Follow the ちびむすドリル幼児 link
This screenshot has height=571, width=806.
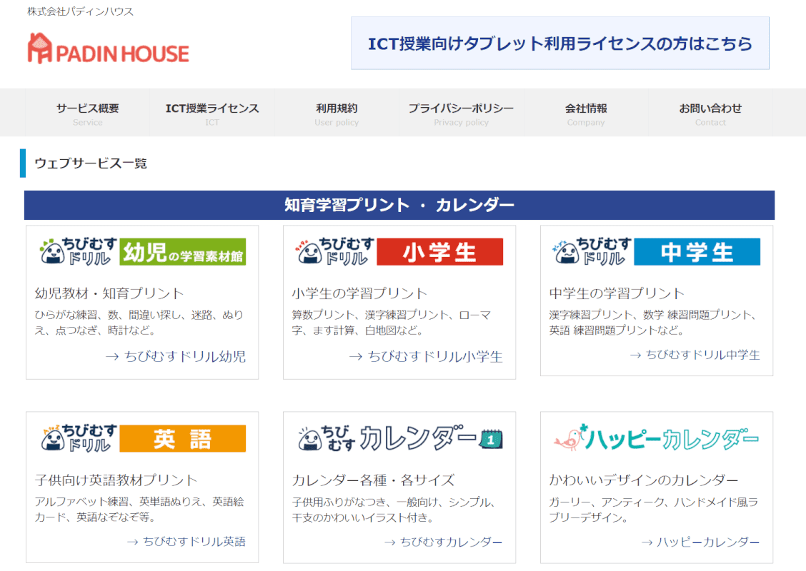coord(176,356)
